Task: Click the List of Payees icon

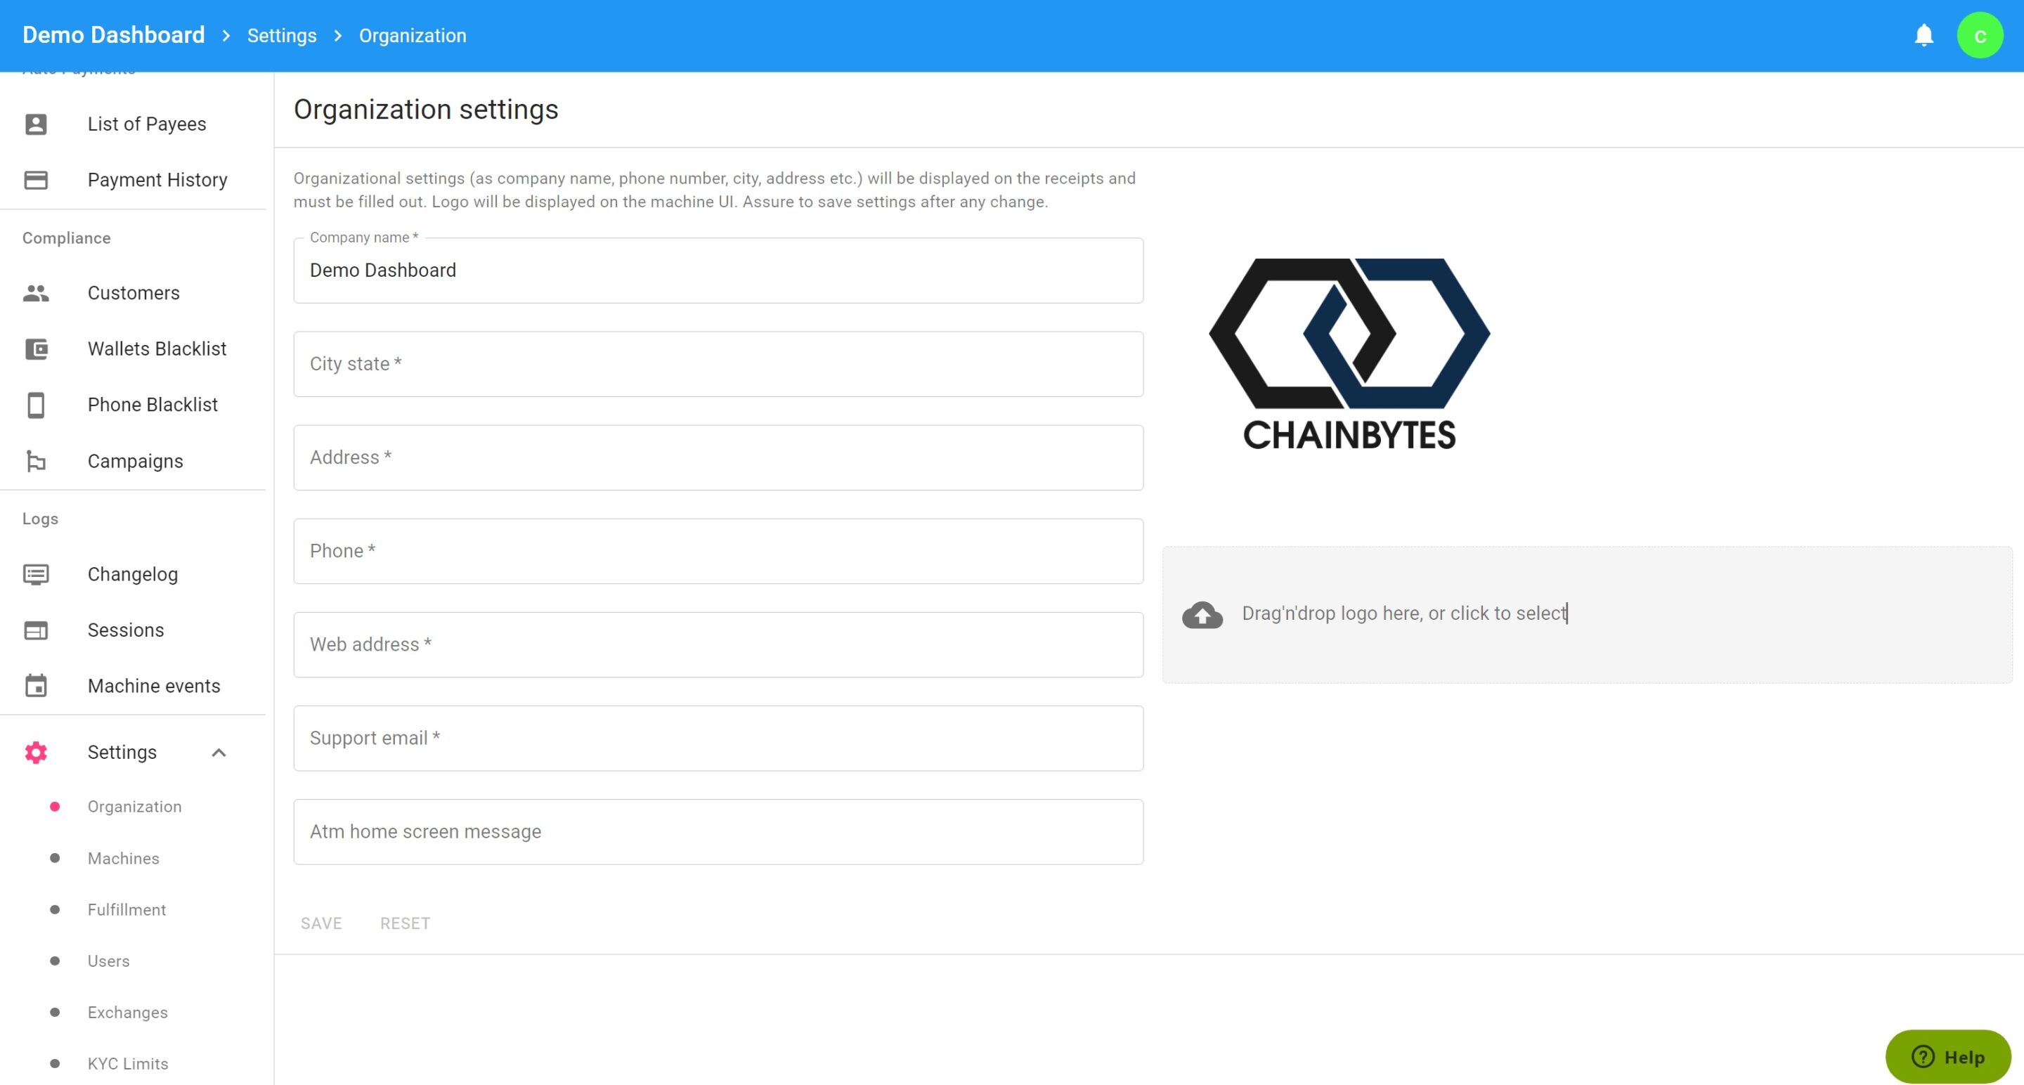Action: click(x=36, y=124)
